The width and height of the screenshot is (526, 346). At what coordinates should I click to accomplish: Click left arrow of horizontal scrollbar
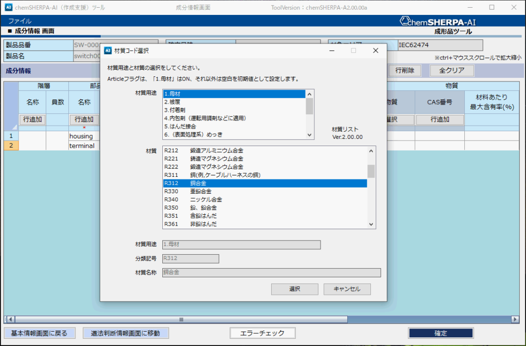(x=10, y=319)
